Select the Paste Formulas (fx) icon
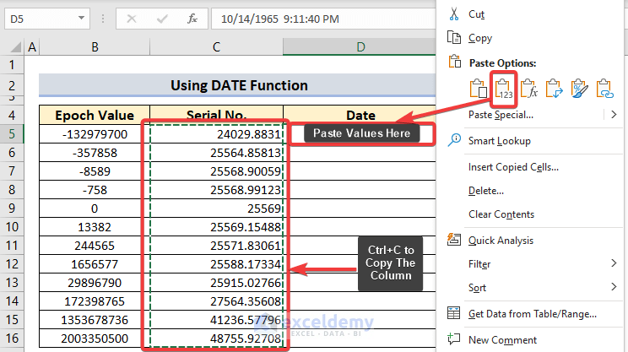Image resolution: width=628 pixels, height=352 pixels. coord(530,89)
